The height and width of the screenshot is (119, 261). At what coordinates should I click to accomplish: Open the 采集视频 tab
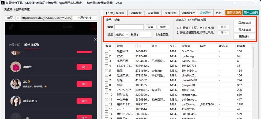(136, 13)
